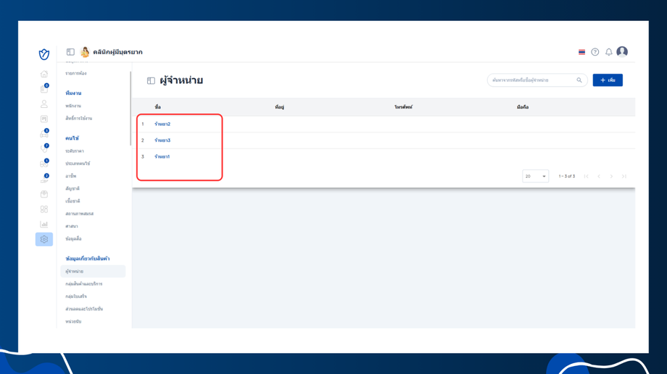
Task: Select สิทธิ์การใช้งาน in settings menu
Action: point(79,118)
